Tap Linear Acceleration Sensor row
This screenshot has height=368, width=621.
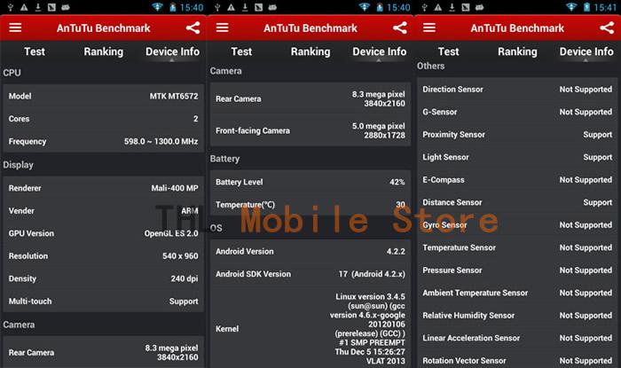(517, 338)
